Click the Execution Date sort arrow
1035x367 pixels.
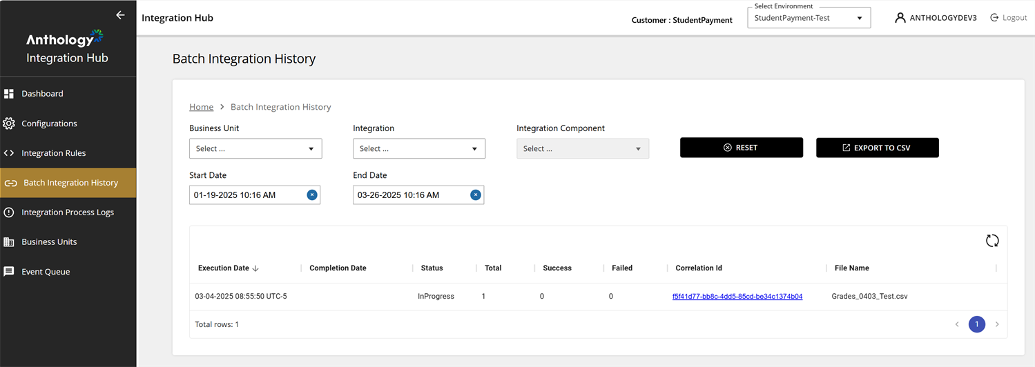click(x=255, y=268)
